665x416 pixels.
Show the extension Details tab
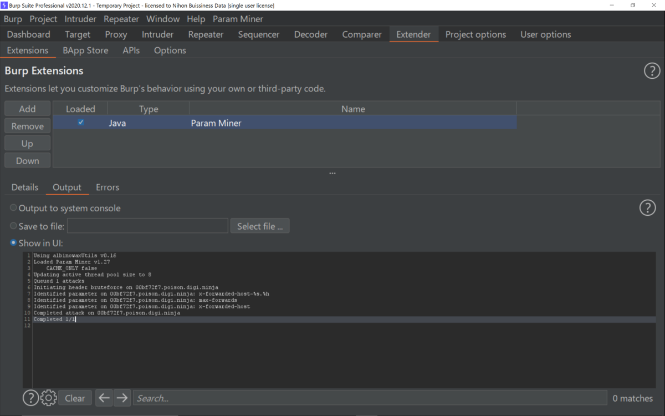(25, 187)
